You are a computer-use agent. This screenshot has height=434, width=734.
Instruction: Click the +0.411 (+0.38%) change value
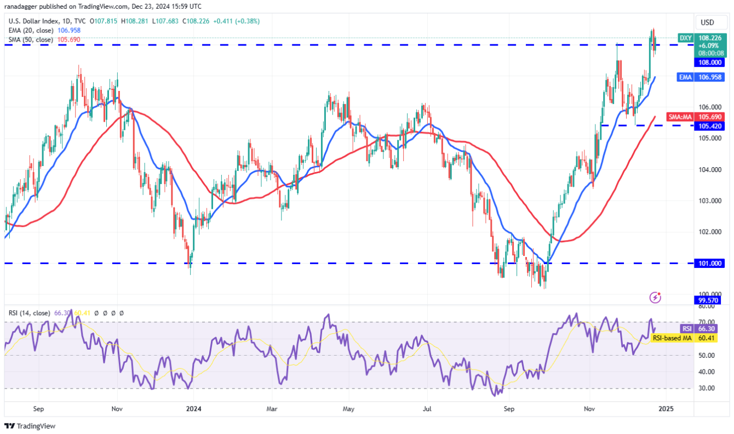[x=237, y=21]
